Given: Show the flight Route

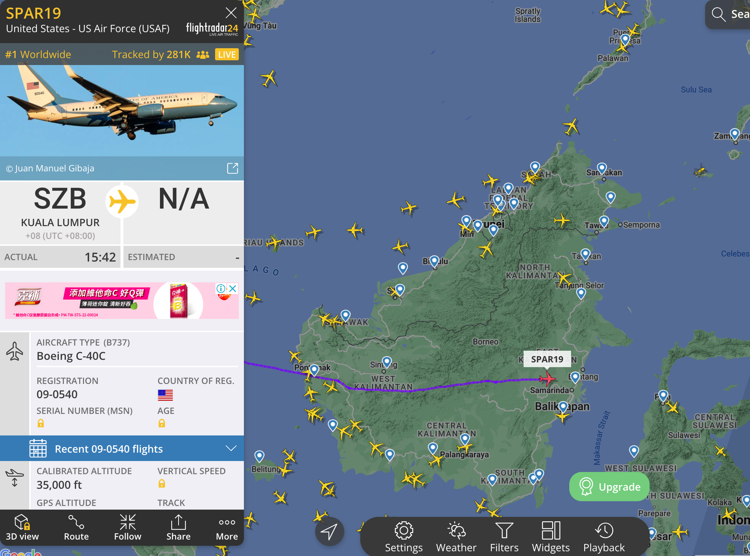Looking at the screenshot, I should 76,528.
